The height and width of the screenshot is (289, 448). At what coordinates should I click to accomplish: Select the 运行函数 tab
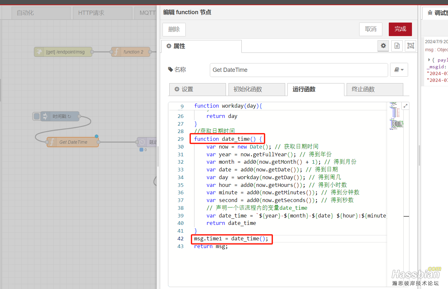[316, 89]
